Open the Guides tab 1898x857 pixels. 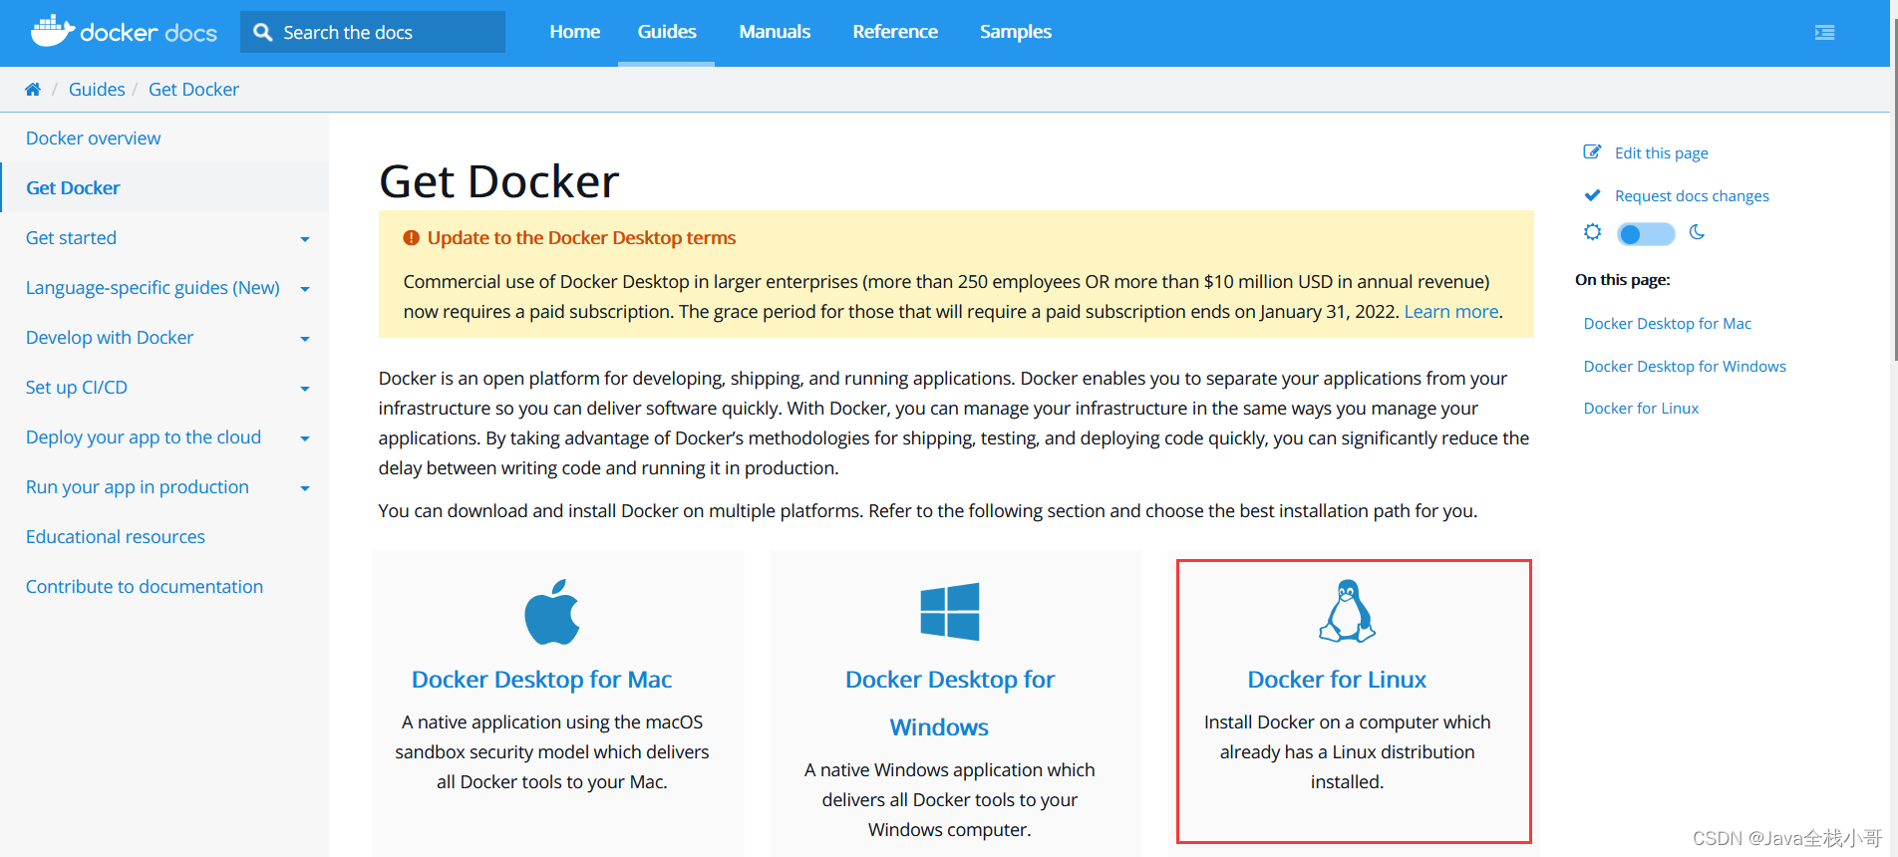tap(667, 32)
